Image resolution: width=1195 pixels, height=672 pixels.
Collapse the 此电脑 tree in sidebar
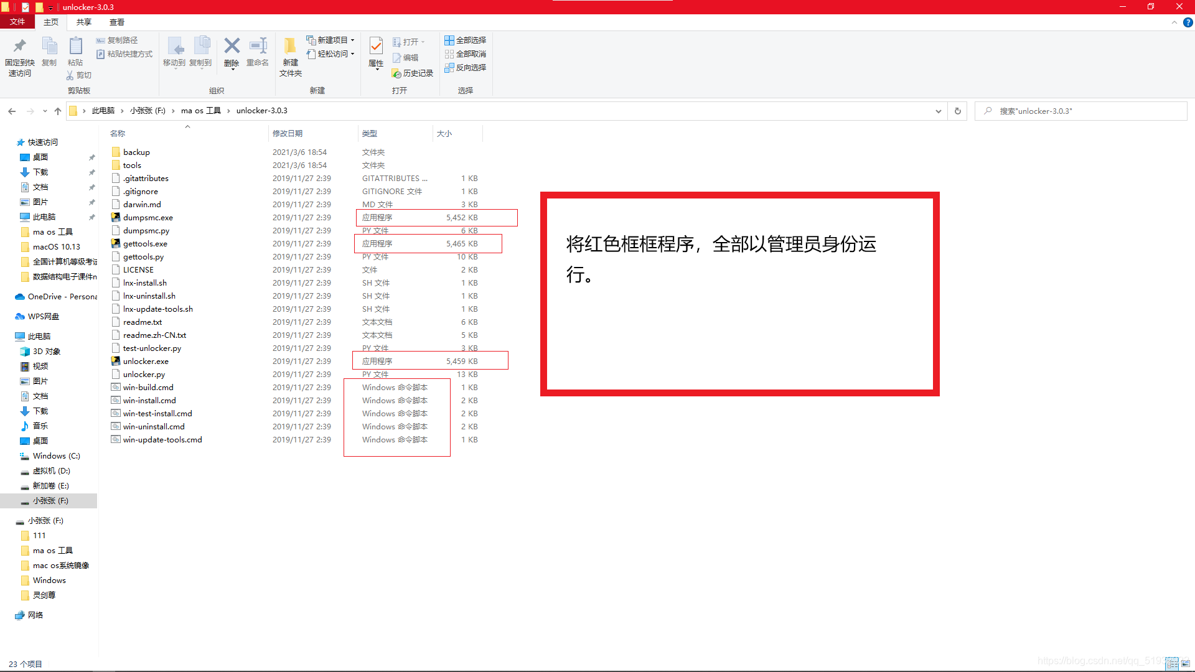12,336
